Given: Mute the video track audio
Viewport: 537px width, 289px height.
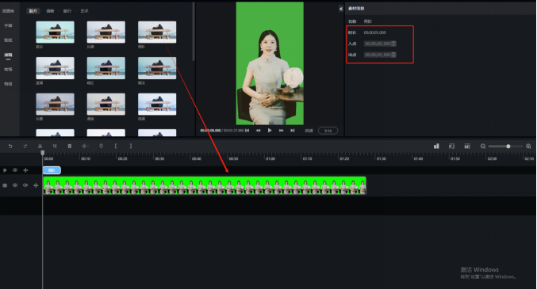Looking at the screenshot, I should [25, 185].
